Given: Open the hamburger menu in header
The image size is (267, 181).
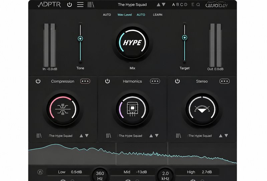Looking at the screenshot, I should tap(80, 5).
